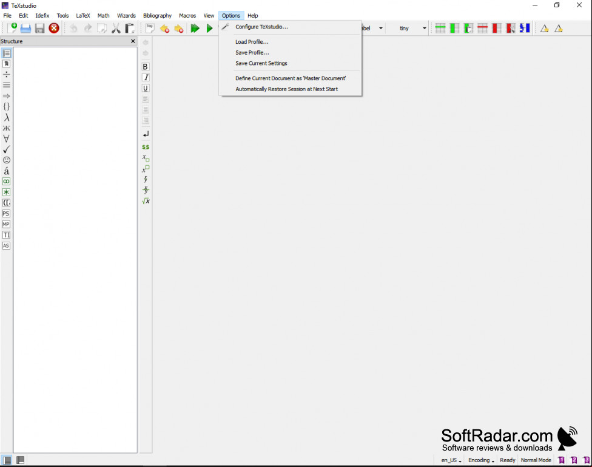Open the label dropdown arrow left of tiny

[380, 29]
